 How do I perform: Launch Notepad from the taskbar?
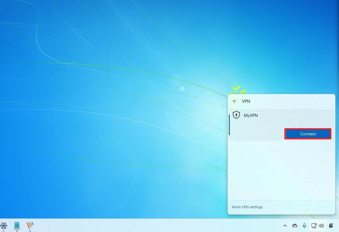[x=17, y=225]
